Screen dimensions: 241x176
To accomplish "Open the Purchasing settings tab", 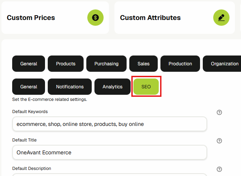I will tap(106, 64).
